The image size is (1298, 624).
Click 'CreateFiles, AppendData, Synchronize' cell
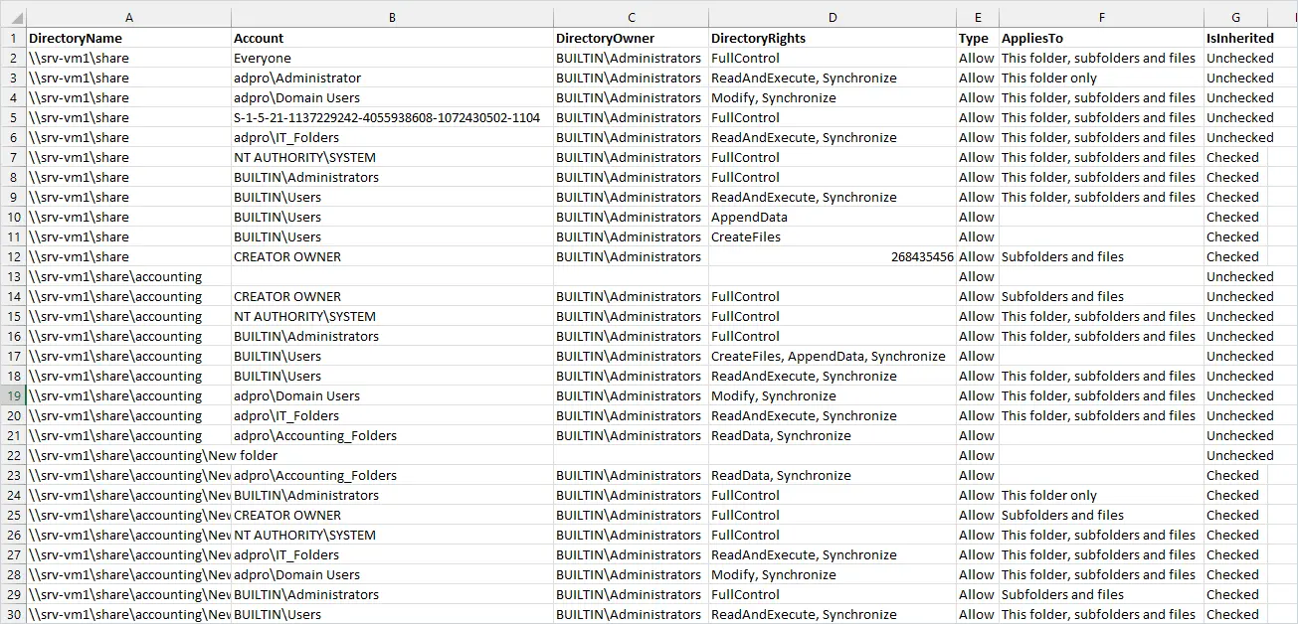(833, 356)
